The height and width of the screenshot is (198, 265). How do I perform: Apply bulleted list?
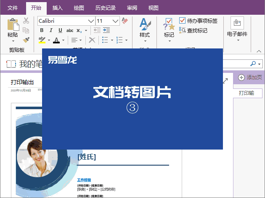coord(105,40)
